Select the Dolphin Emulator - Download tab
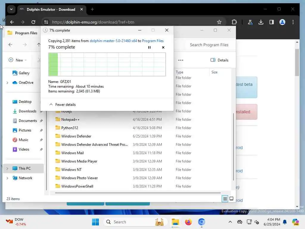The image size is (305, 229). pyautogui.click(x=52, y=10)
